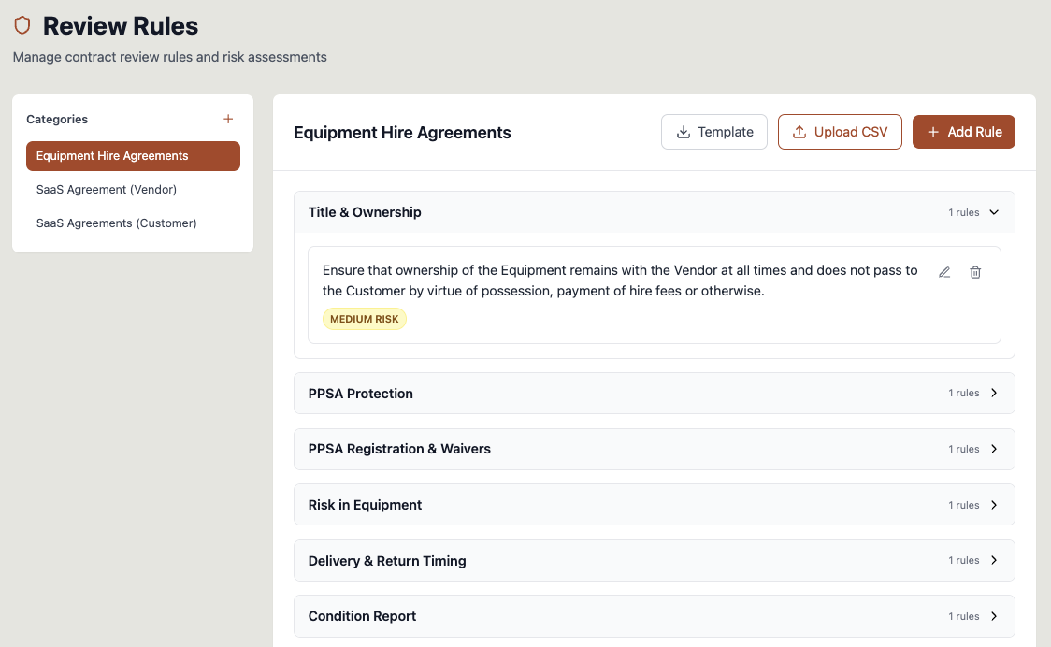Click the chevron on Condition Report row
1051x647 pixels.
[x=994, y=616]
